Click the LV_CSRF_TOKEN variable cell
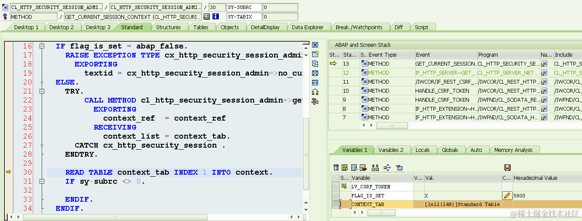Screen dimensions: 582x221 pyautogui.click(x=382, y=187)
